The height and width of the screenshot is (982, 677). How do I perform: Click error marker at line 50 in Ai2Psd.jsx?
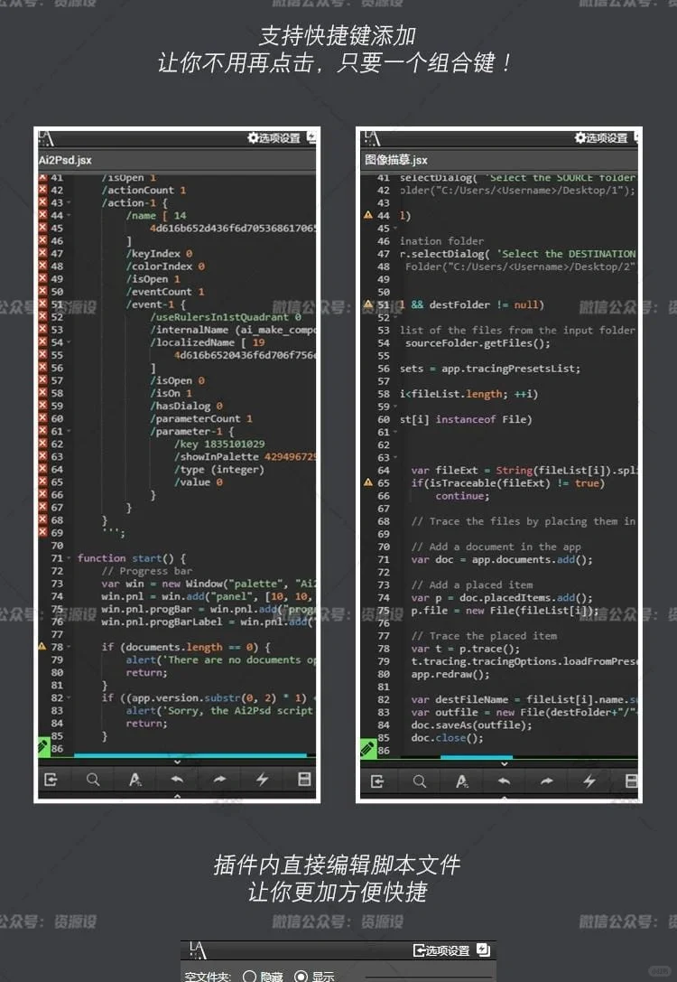[42, 291]
